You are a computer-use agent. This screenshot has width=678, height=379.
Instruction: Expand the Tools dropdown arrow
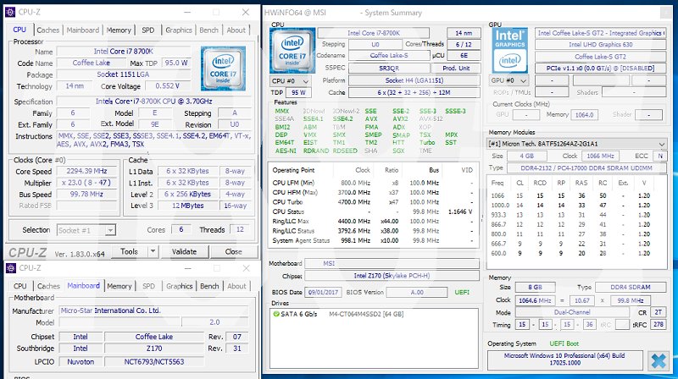pos(153,251)
